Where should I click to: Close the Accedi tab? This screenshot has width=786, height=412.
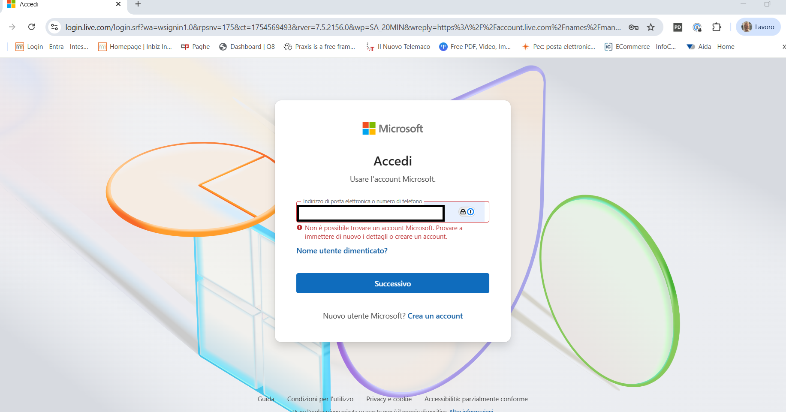tap(118, 4)
